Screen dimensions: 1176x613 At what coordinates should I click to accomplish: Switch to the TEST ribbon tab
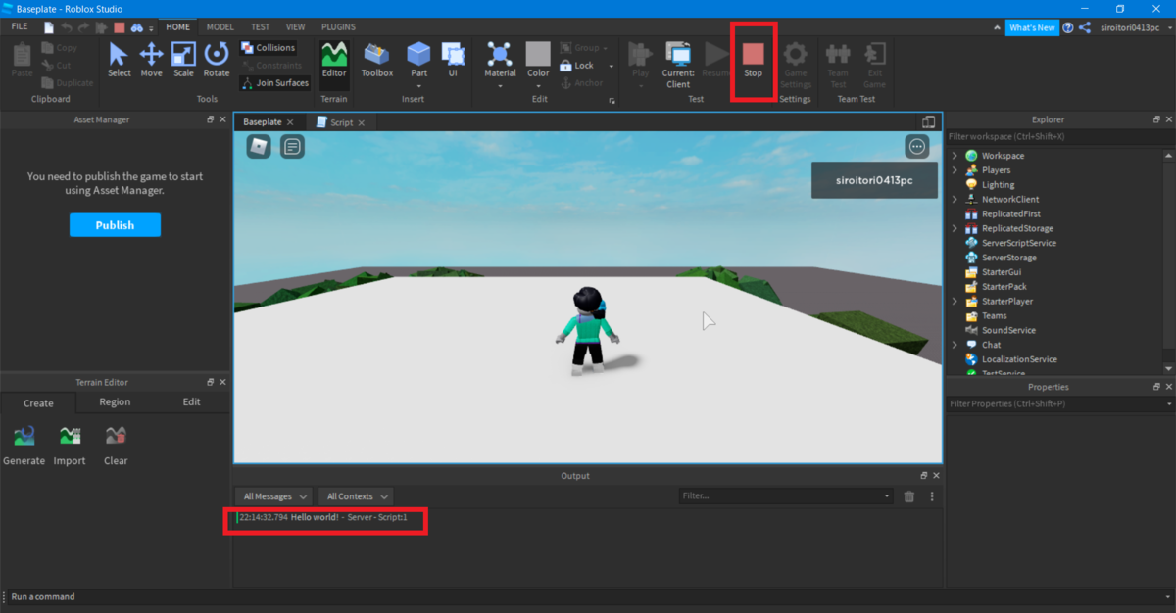click(261, 26)
